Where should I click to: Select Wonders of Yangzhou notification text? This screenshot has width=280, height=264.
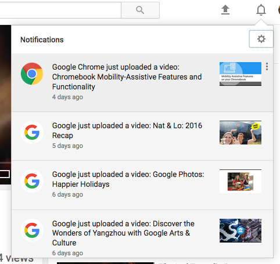click(x=123, y=233)
